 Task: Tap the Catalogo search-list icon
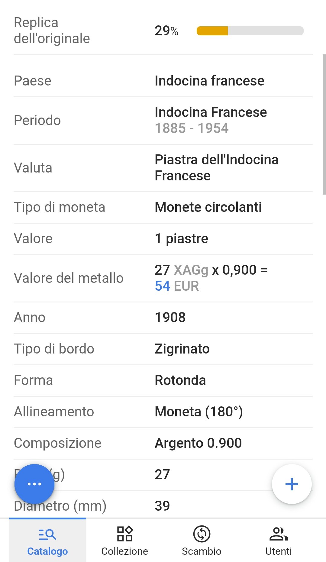point(47,534)
